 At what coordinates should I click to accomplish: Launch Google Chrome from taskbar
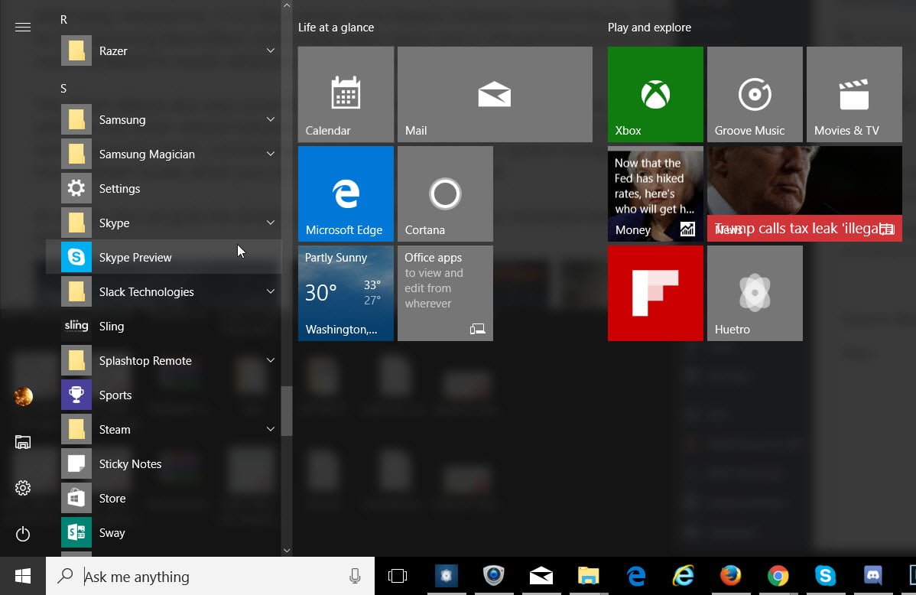point(778,577)
